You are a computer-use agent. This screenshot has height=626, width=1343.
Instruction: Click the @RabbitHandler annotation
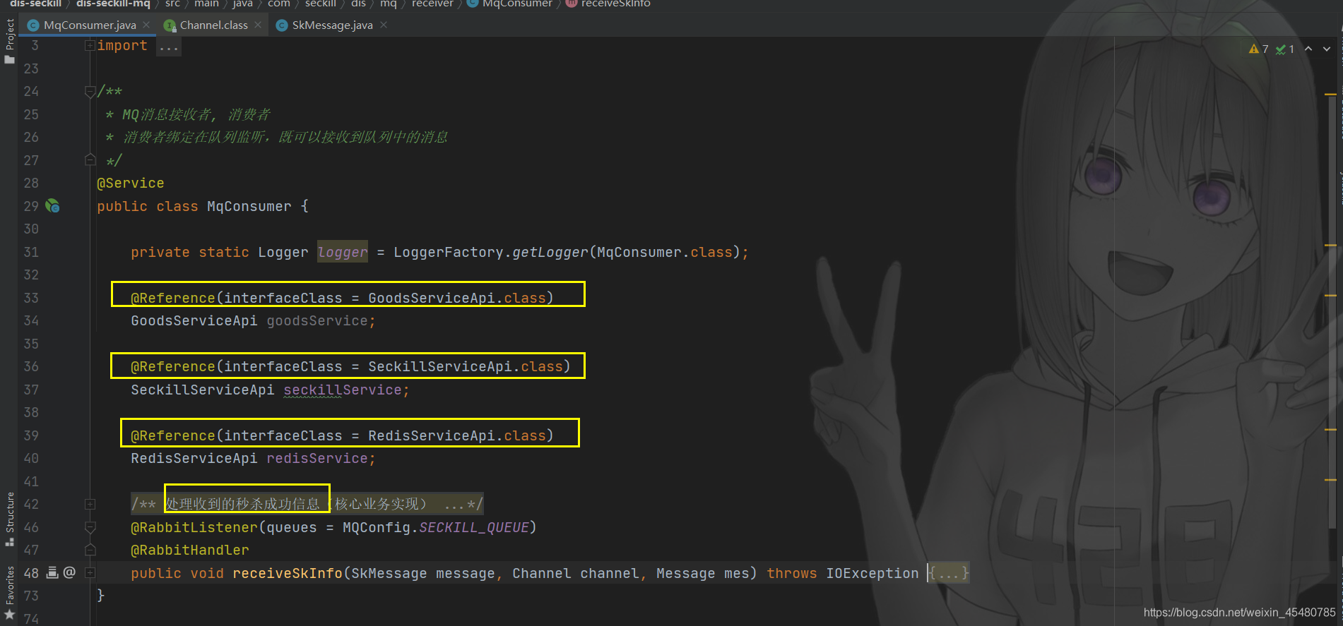190,550
